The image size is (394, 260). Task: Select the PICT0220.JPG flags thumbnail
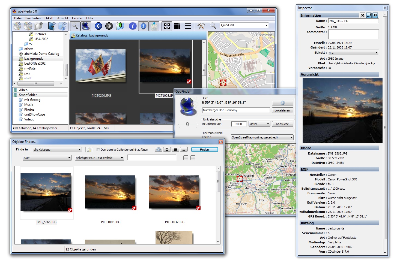click(100, 65)
